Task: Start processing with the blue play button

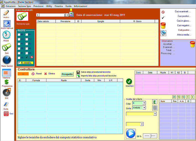Action: pyautogui.click(x=131, y=134)
